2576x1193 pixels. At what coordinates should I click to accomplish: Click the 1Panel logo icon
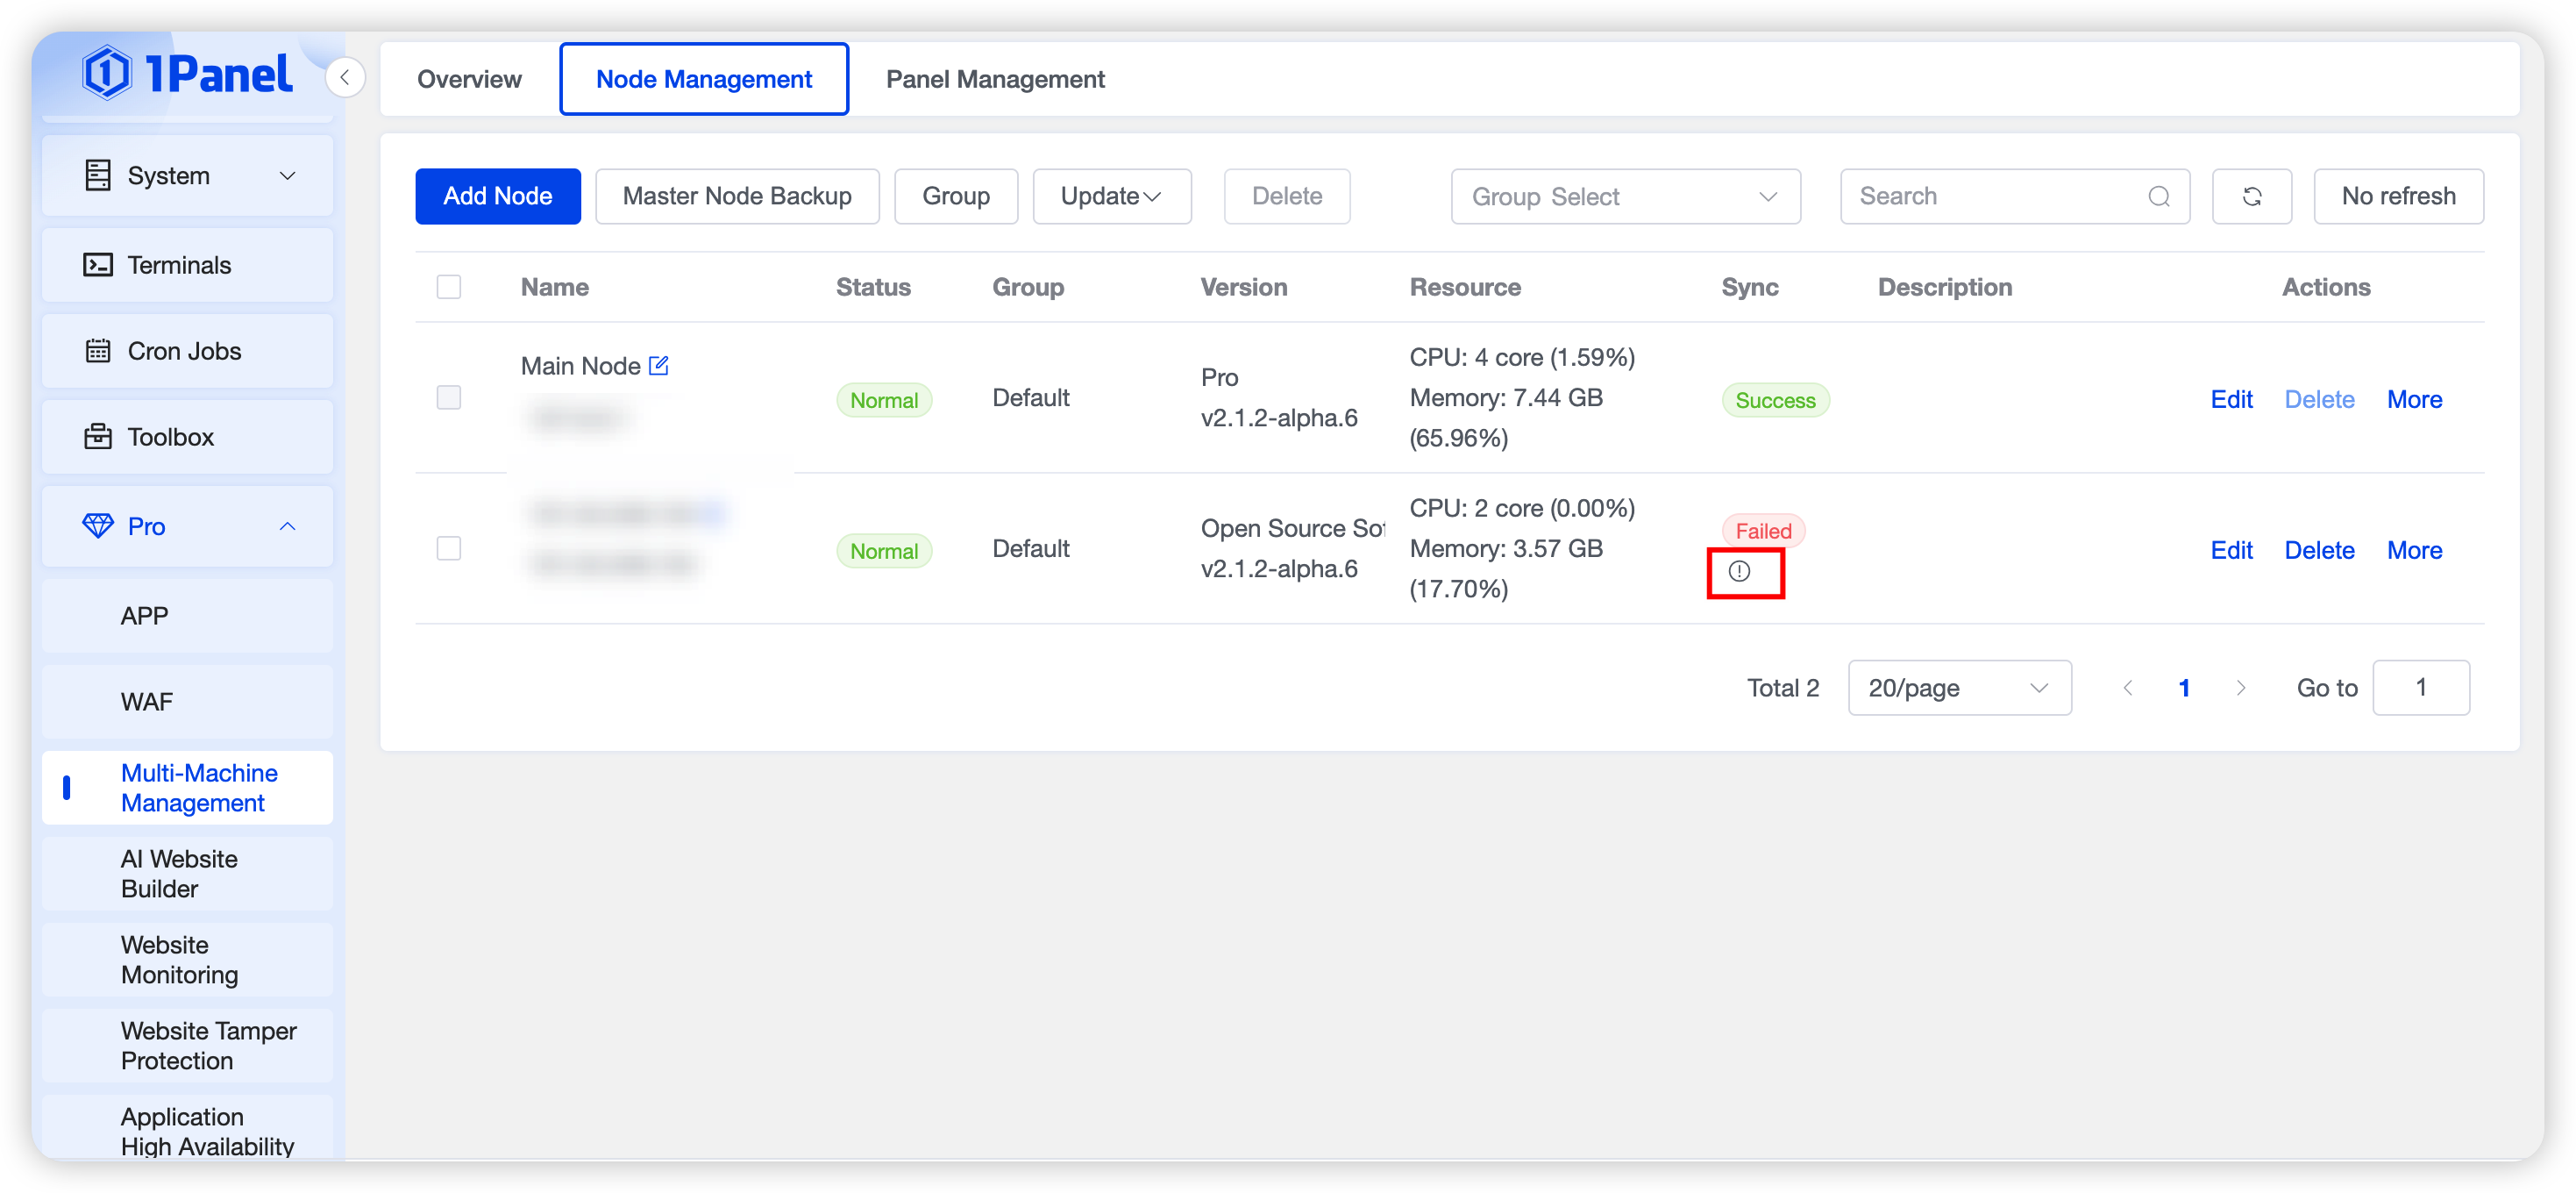coord(106,73)
